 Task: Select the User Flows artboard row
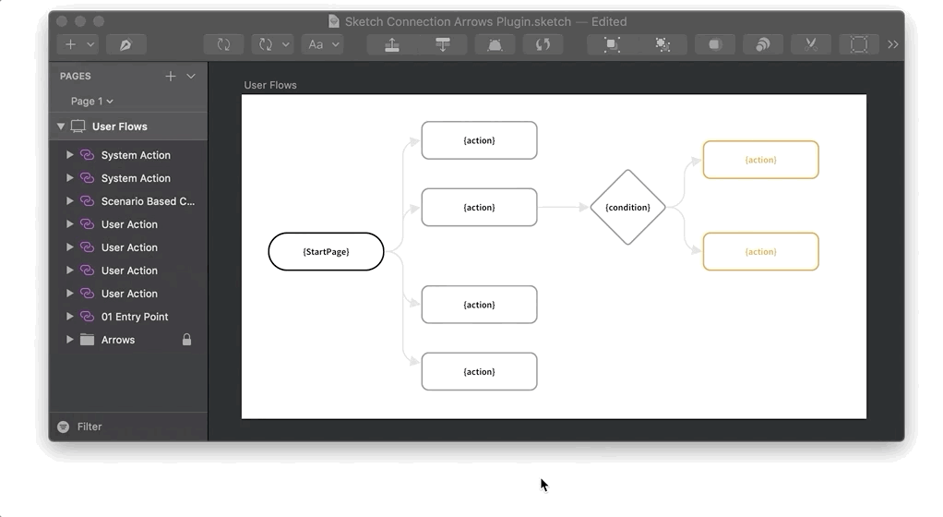[128, 126]
